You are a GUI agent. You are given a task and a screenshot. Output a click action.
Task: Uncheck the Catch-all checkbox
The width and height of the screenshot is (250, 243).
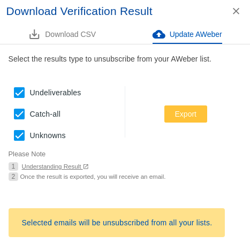point(19,114)
